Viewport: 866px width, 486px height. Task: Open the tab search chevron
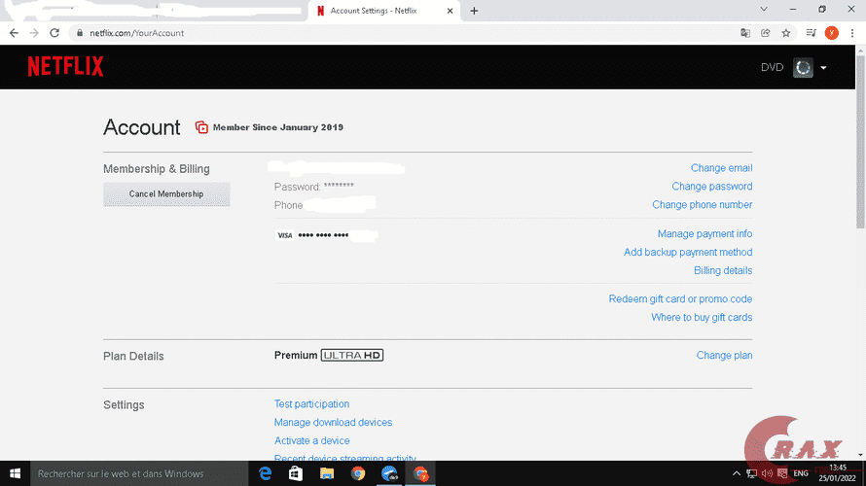tap(764, 10)
